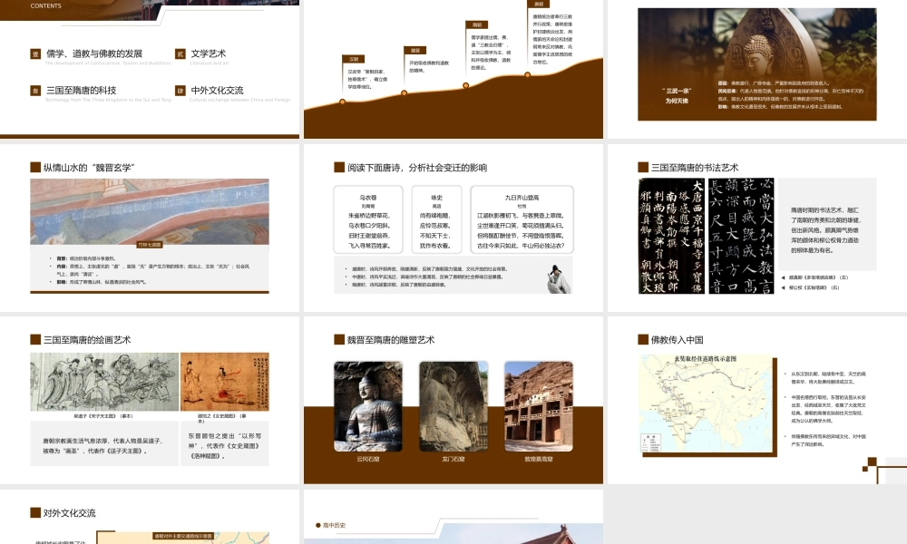Click the 龙门石窟 caption text

453,459
